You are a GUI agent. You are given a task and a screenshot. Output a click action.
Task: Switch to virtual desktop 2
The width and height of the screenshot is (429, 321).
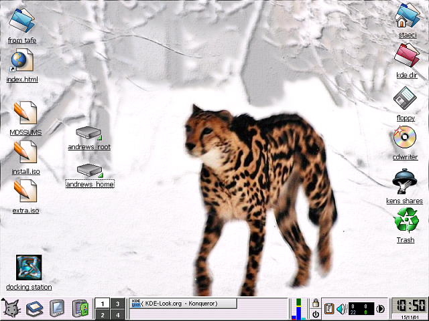tap(103, 315)
